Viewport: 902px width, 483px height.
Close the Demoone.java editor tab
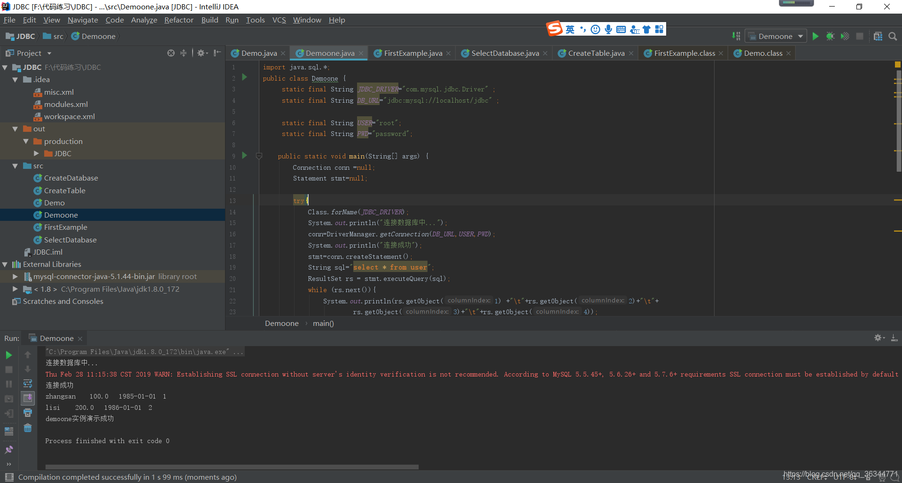(361, 53)
